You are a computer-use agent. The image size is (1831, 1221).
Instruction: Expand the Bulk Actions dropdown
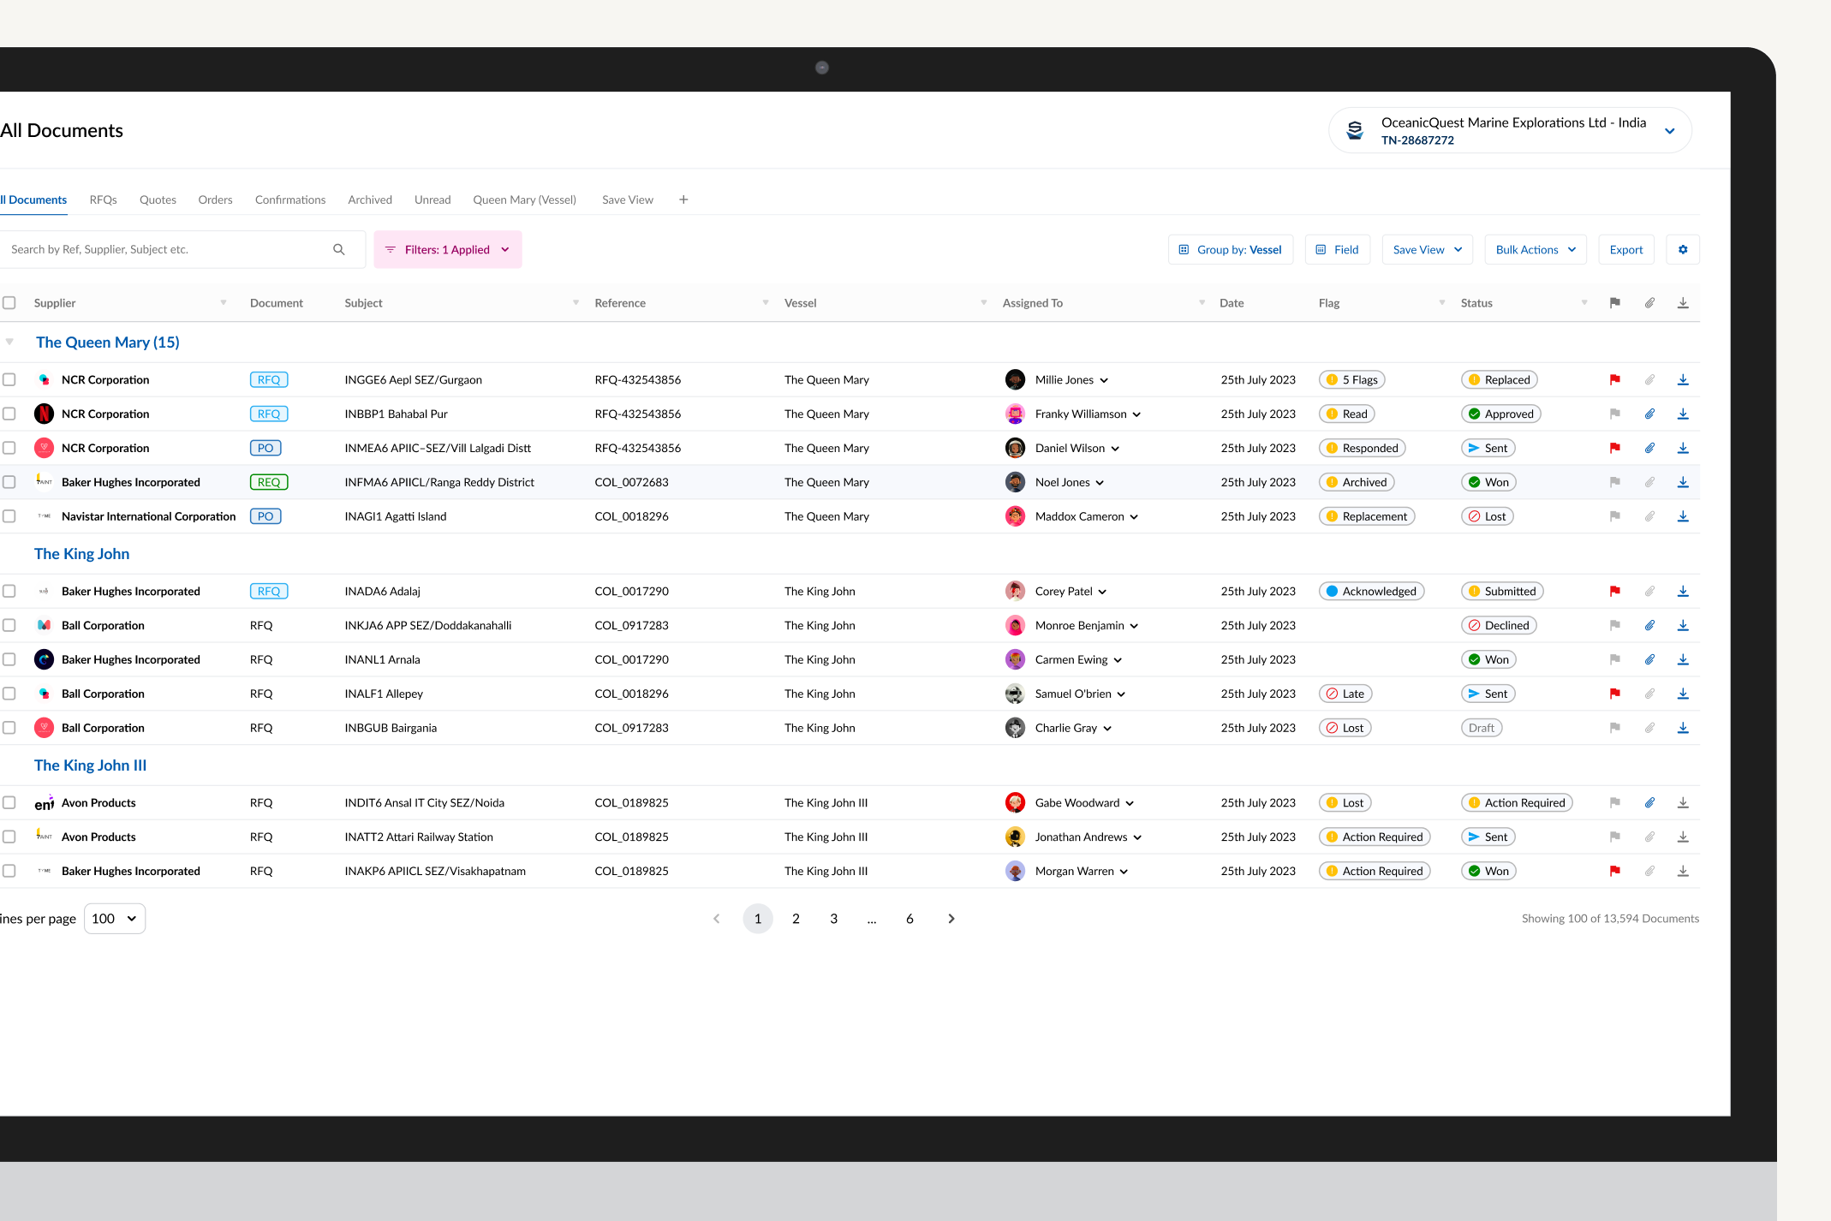[x=1535, y=249]
